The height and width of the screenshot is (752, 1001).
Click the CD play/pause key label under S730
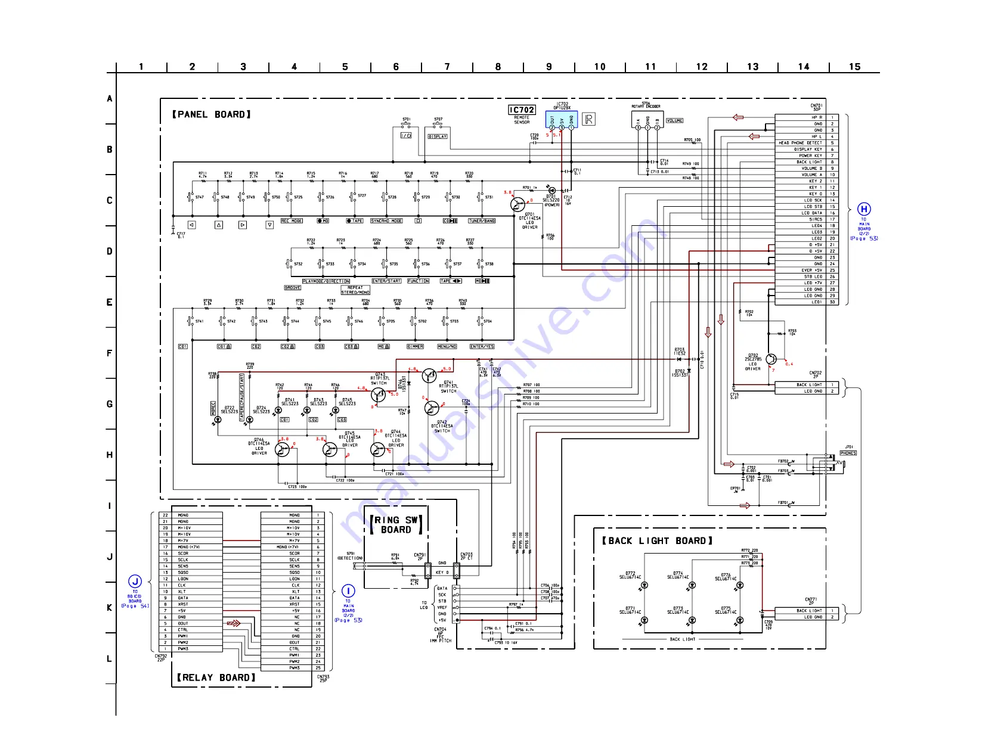[x=450, y=221]
